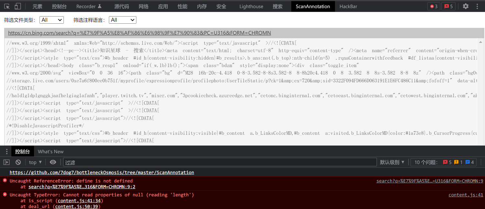Screen dimensions: 485x209
Task: Create a live expression with the eye icon
Action: point(53,162)
